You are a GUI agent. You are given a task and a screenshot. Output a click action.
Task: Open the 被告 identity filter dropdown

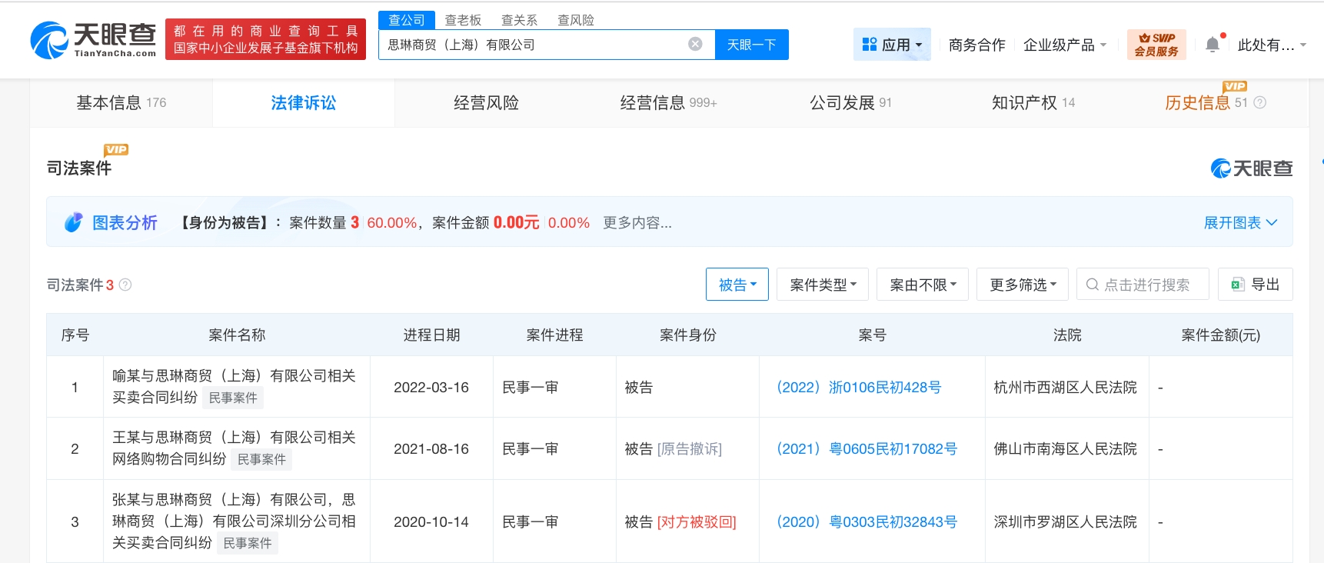(x=737, y=285)
